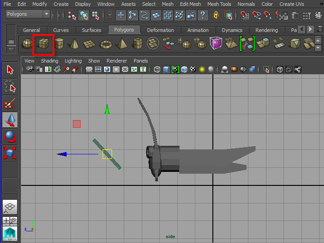
Task: Select the Lasso selection tool
Action: tap(10, 86)
